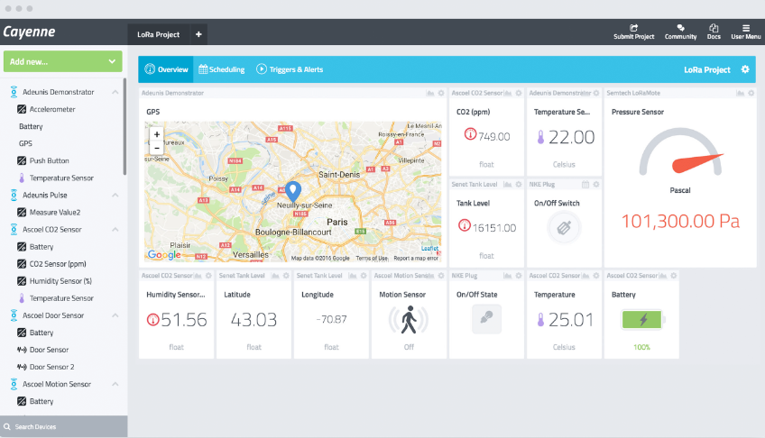Screen dimensions: 765x438
Task: Open settings gear on Pressure Sensor widget
Action: click(751, 93)
